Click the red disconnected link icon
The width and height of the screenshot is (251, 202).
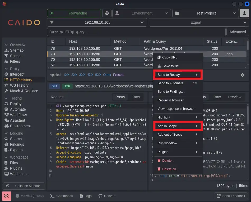[x=6, y=196]
